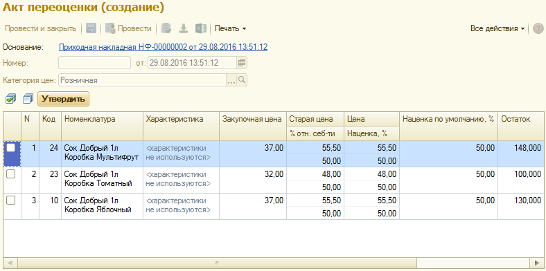Viewport: 546px width, 271px height.
Task: Click the Провести и закрыть command
Action: 40,28
